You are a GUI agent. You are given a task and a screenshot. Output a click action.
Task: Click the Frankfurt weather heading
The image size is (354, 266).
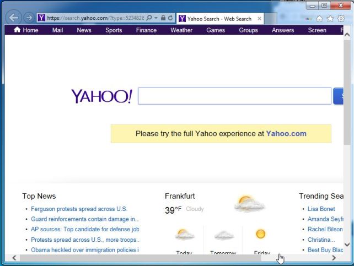click(x=180, y=196)
